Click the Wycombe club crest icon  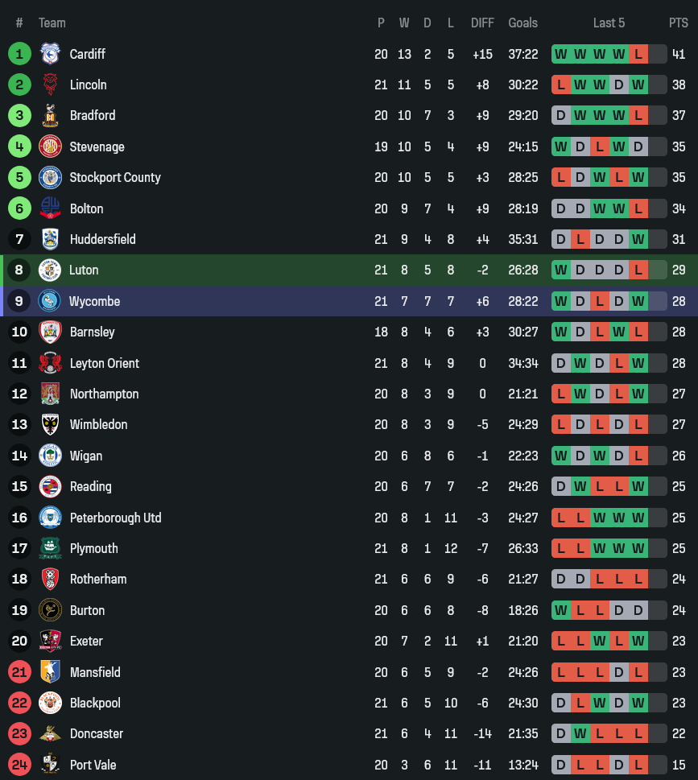pos(50,301)
